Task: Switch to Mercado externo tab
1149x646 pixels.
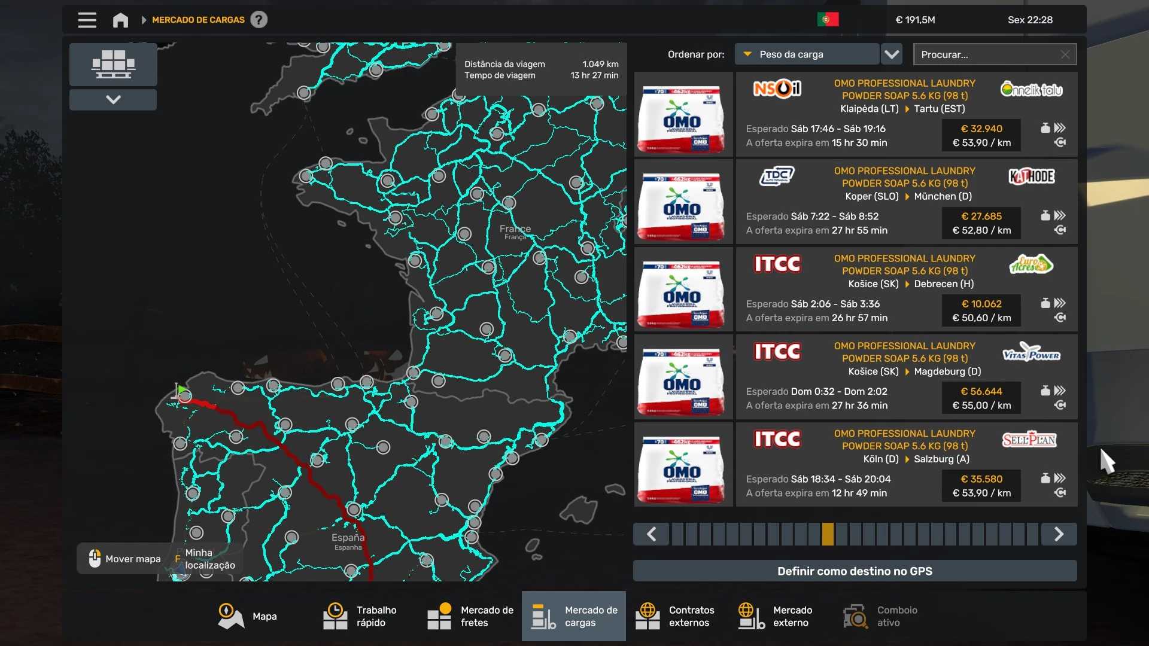Action: coord(776,616)
